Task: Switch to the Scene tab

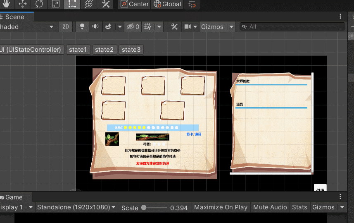Action: [15, 17]
